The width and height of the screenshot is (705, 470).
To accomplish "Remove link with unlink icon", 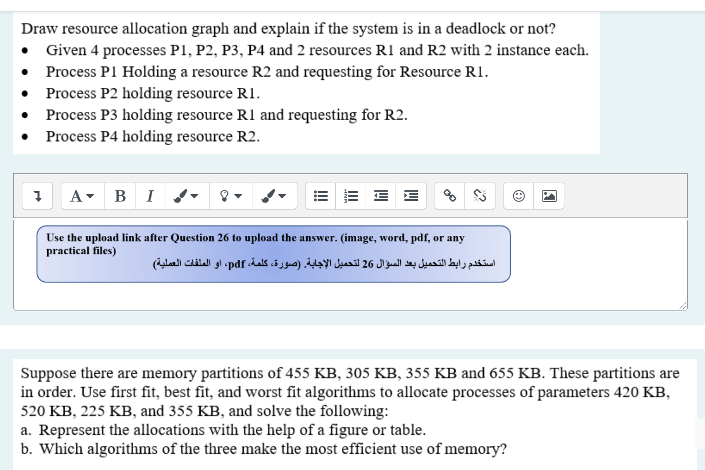I will pos(480,196).
